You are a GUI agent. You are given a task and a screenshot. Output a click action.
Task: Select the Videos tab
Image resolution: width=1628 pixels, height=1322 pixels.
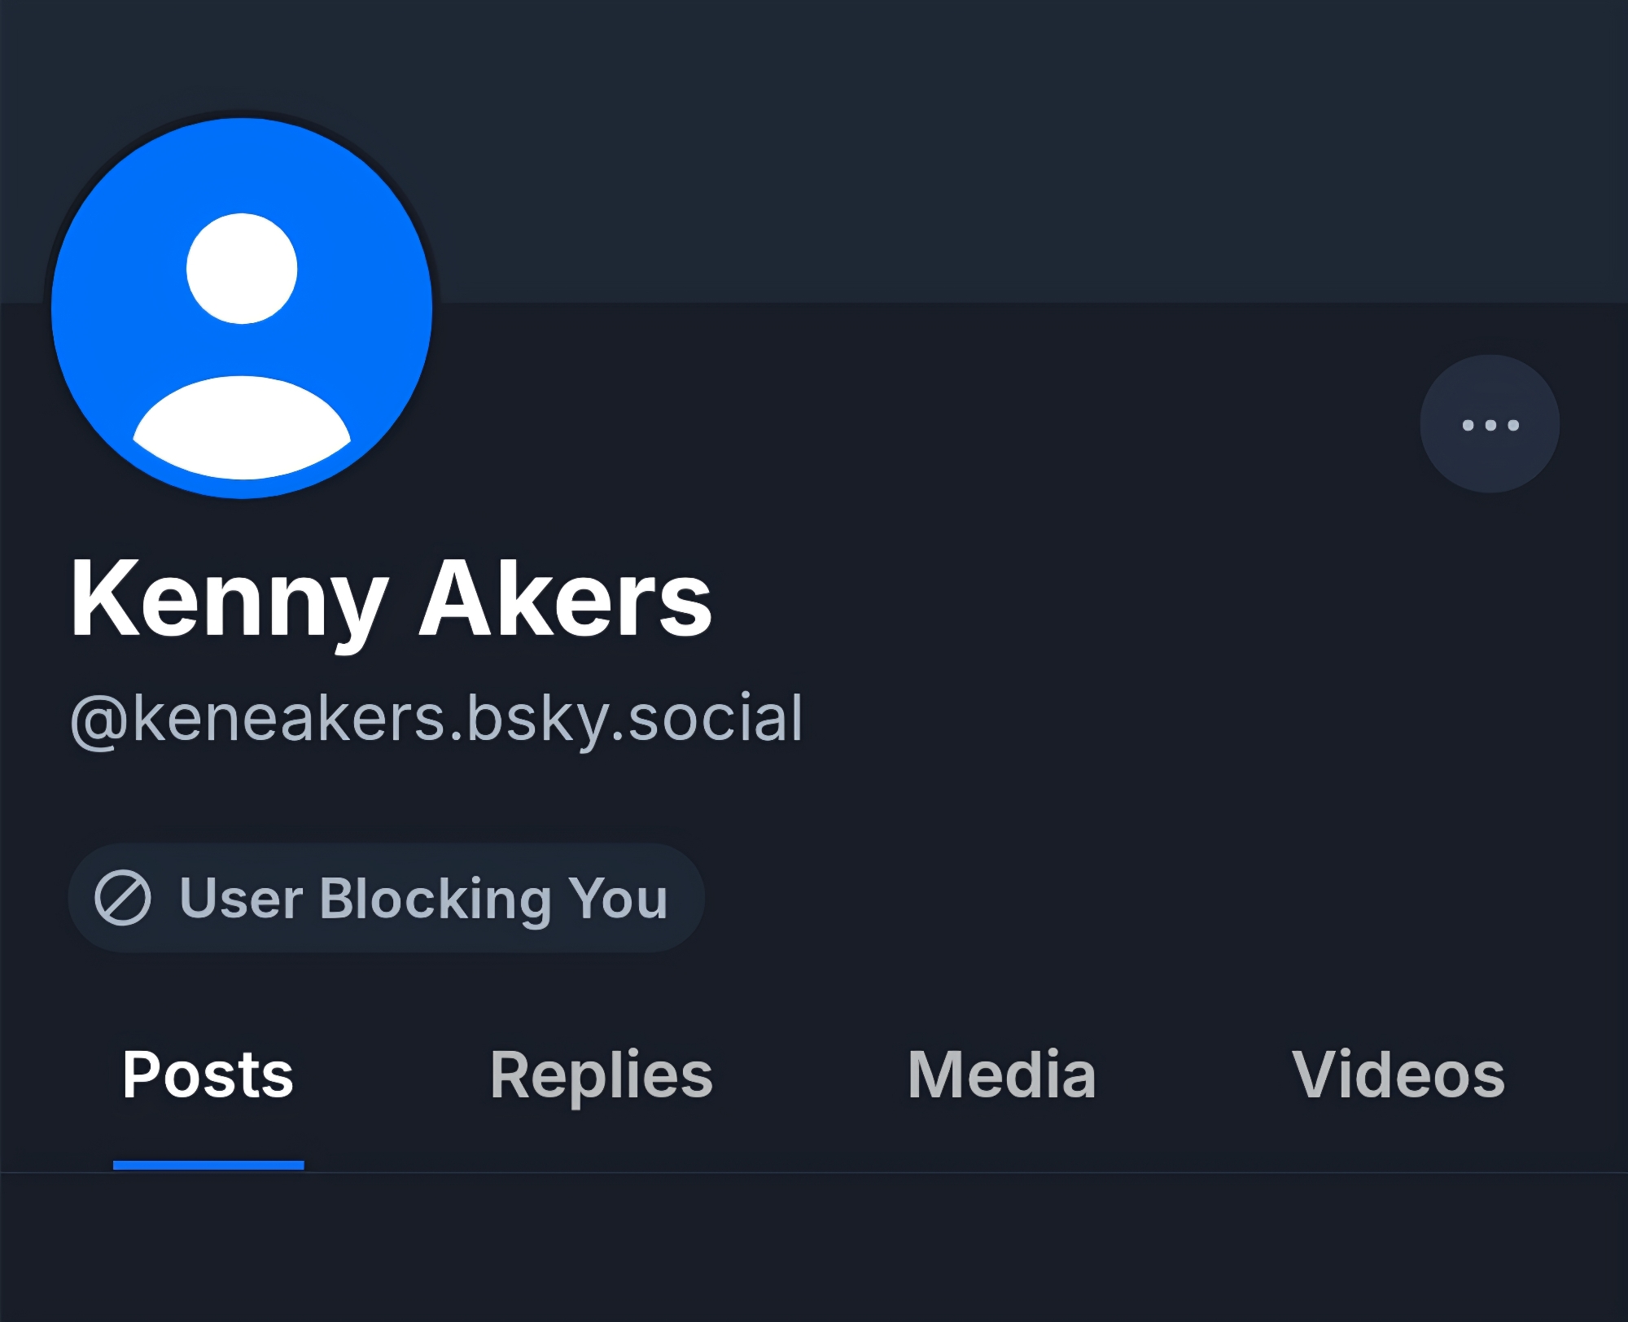click(1398, 1075)
